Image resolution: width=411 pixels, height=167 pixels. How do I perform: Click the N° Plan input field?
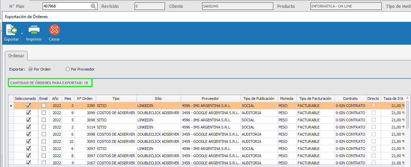66,6
